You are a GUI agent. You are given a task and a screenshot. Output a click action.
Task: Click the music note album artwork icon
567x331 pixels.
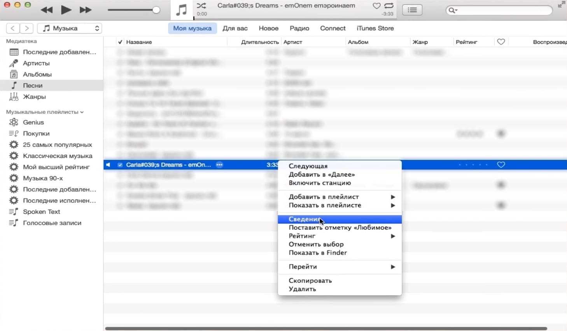[x=182, y=10]
